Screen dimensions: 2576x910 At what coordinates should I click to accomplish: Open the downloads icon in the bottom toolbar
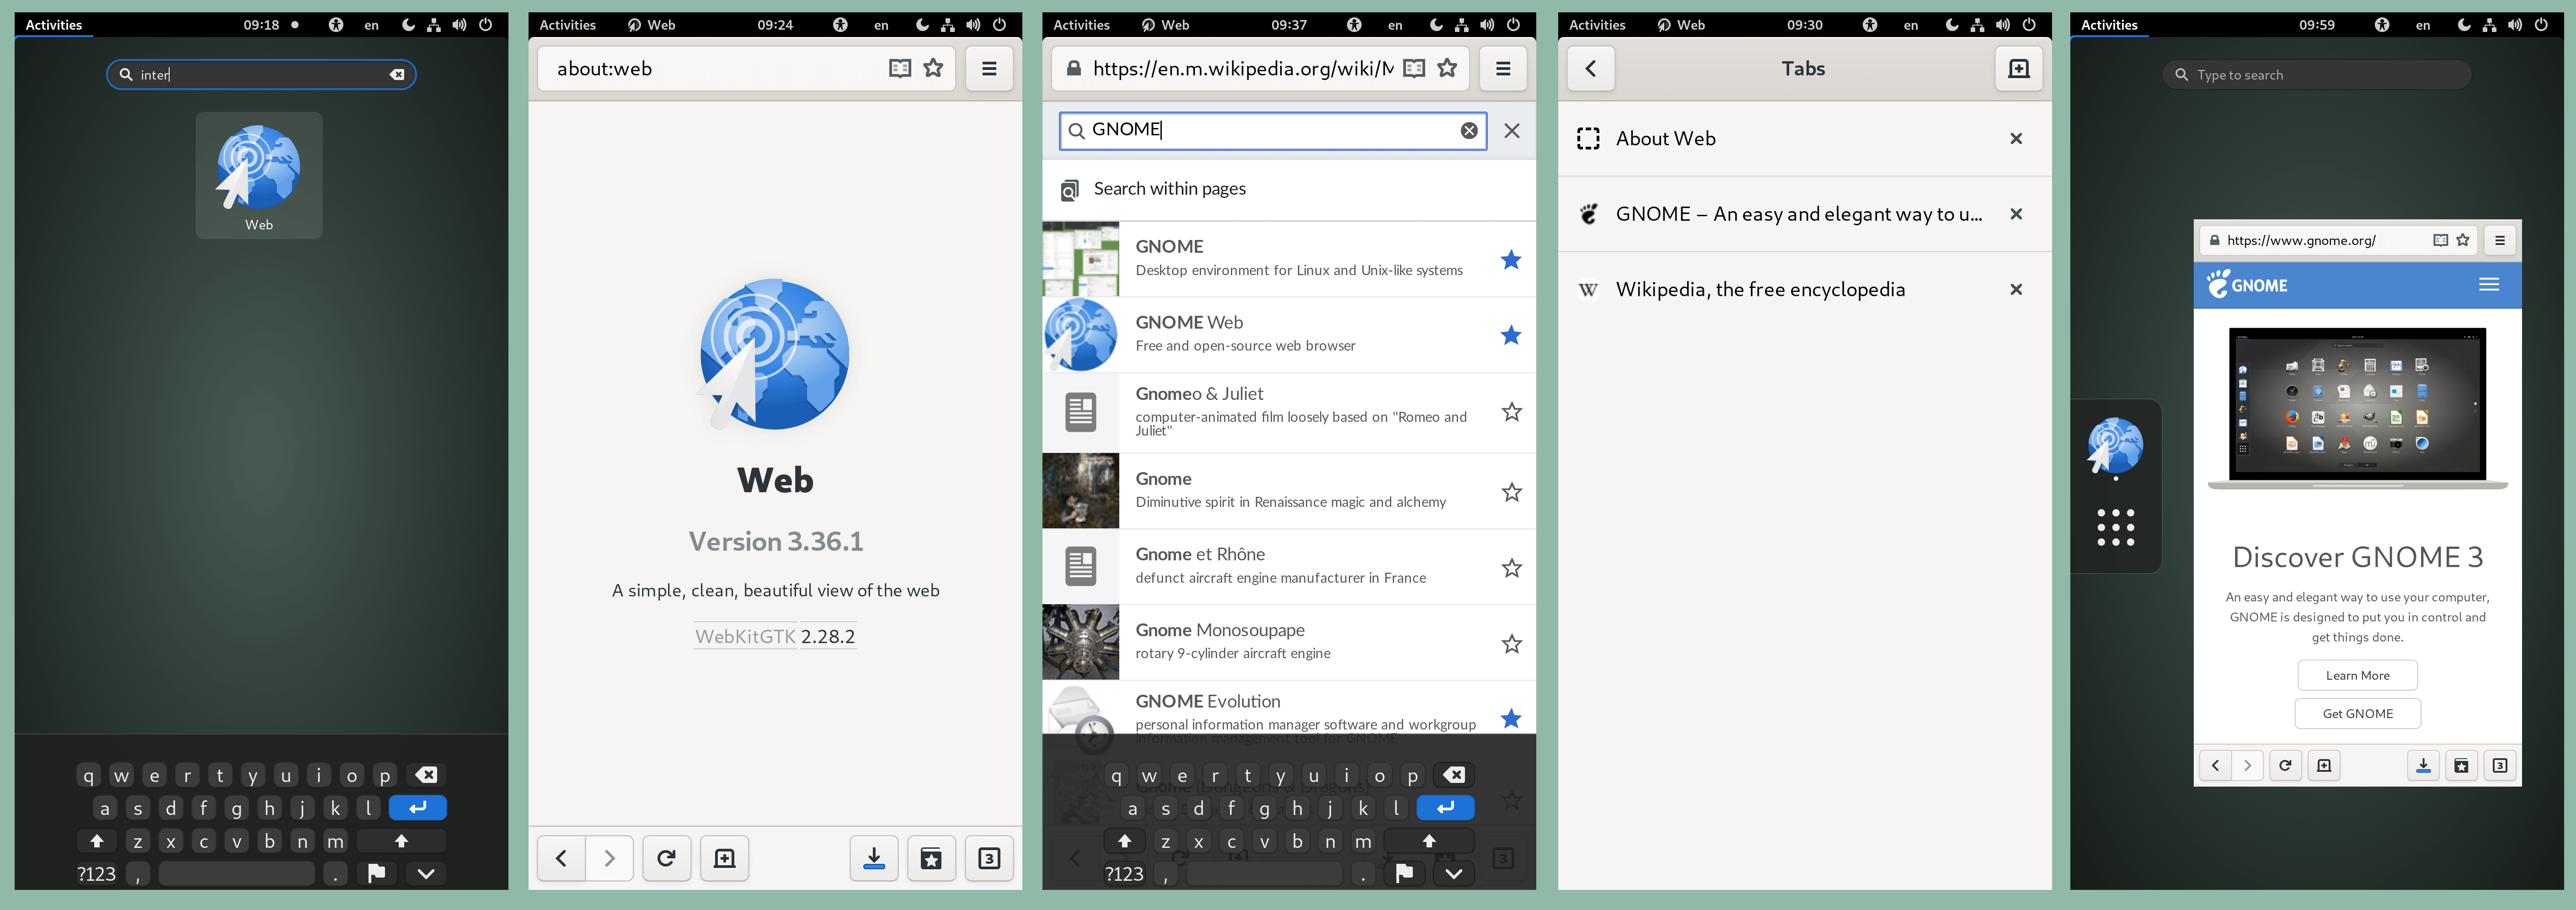coord(874,857)
